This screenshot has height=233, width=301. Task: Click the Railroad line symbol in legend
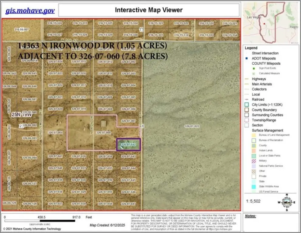point(247,100)
